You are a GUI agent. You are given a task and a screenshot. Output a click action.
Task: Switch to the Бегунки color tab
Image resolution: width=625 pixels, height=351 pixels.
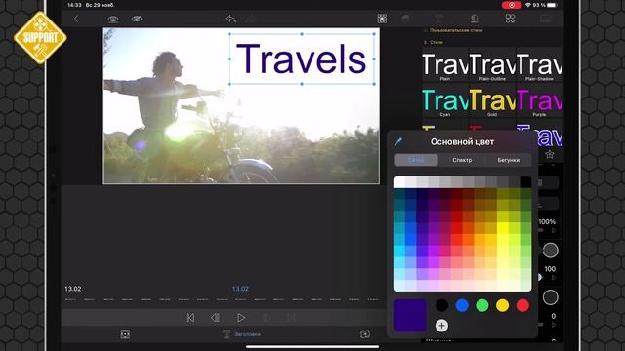pyautogui.click(x=508, y=160)
